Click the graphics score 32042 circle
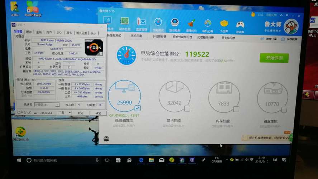 pyautogui.click(x=174, y=97)
